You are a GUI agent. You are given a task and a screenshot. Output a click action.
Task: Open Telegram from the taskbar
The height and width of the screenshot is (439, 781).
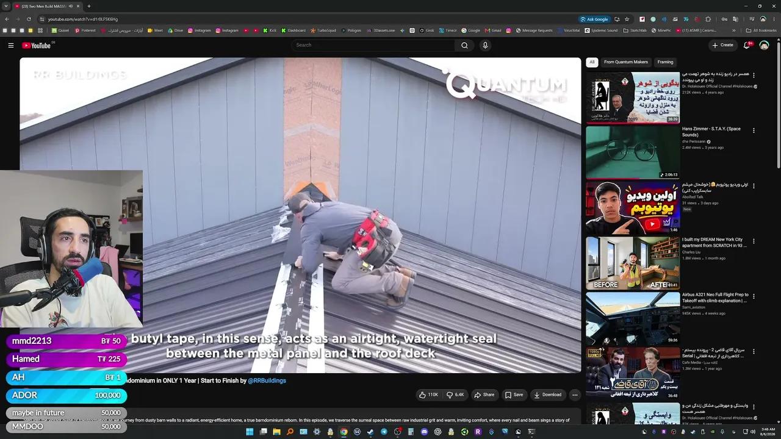click(384, 432)
